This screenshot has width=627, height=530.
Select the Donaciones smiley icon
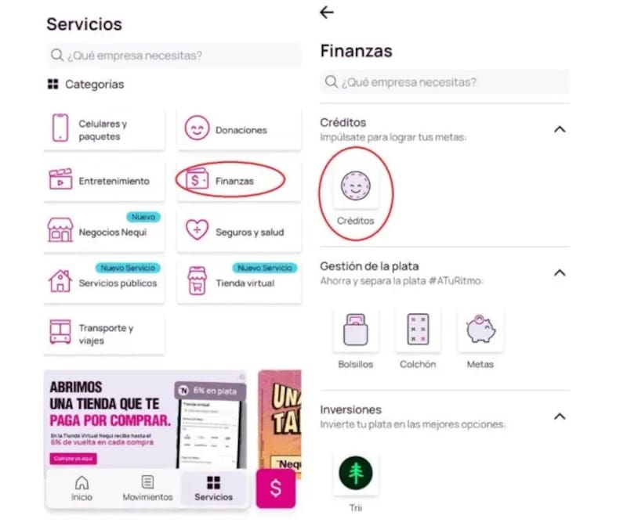click(197, 128)
